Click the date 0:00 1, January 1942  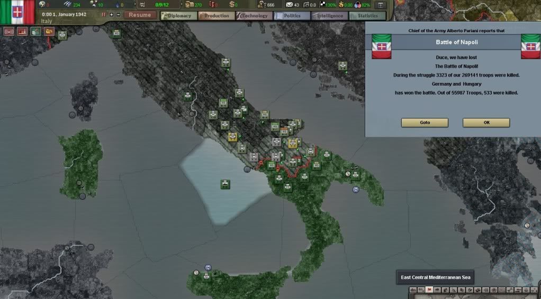pyautogui.click(x=64, y=14)
